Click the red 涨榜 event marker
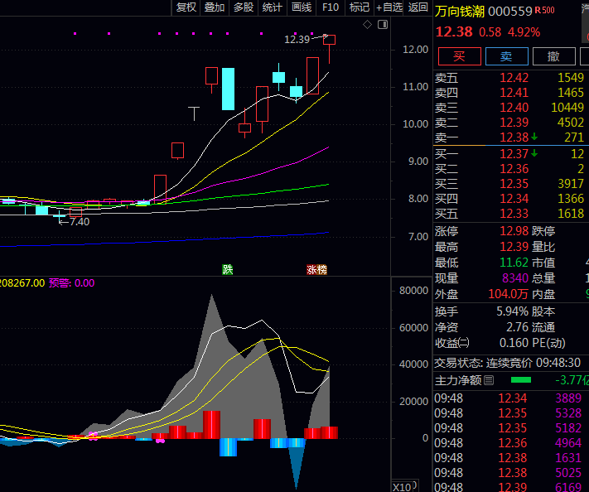The width and height of the screenshot is (589, 492). coord(316,270)
